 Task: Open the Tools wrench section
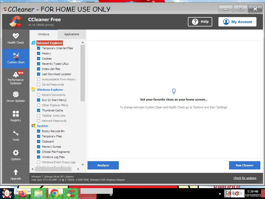(x=16, y=136)
